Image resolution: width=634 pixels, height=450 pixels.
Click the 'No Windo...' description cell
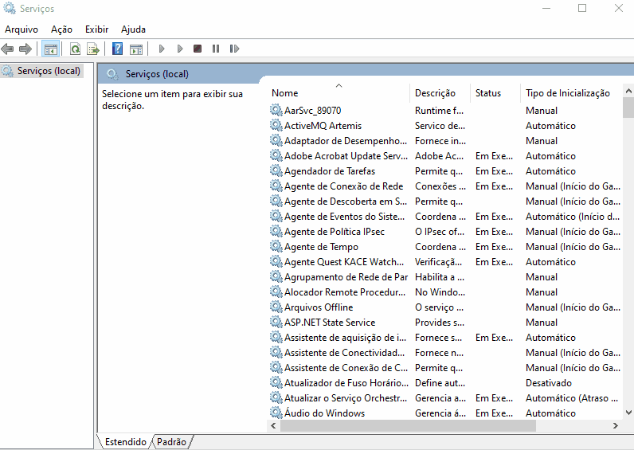pos(440,292)
